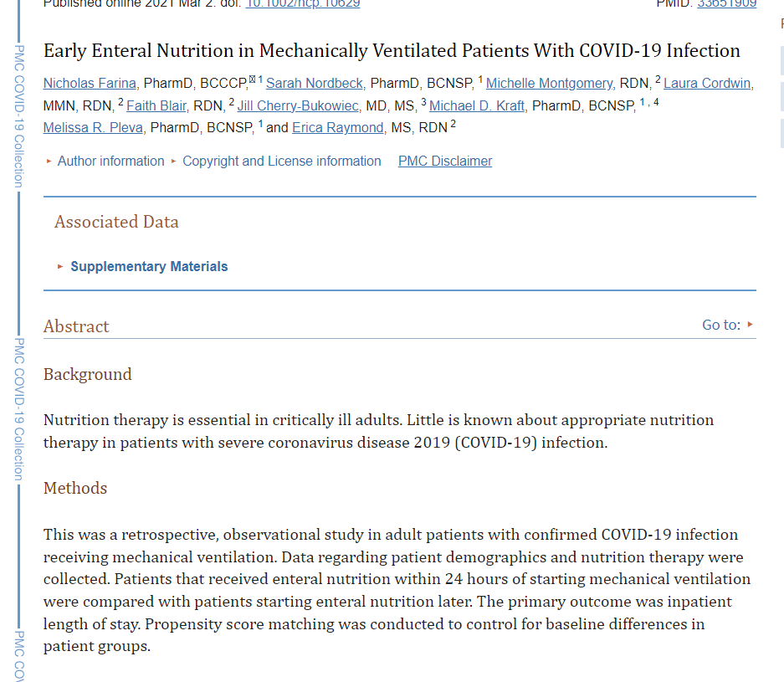
Task: Click the PMC COVID-19 Collection side label
Action: click(18, 115)
